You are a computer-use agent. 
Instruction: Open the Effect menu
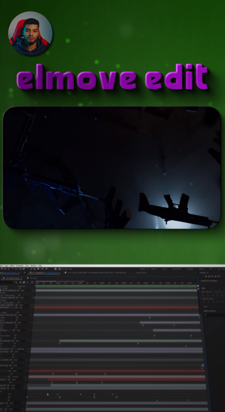12,266
